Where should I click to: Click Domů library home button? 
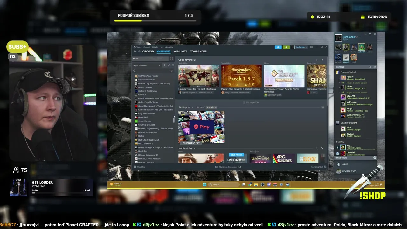click(150, 59)
